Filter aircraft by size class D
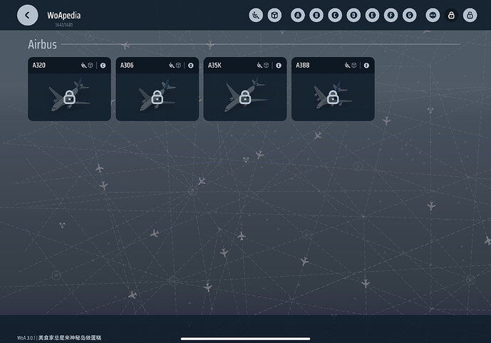 pyautogui.click(x=353, y=15)
